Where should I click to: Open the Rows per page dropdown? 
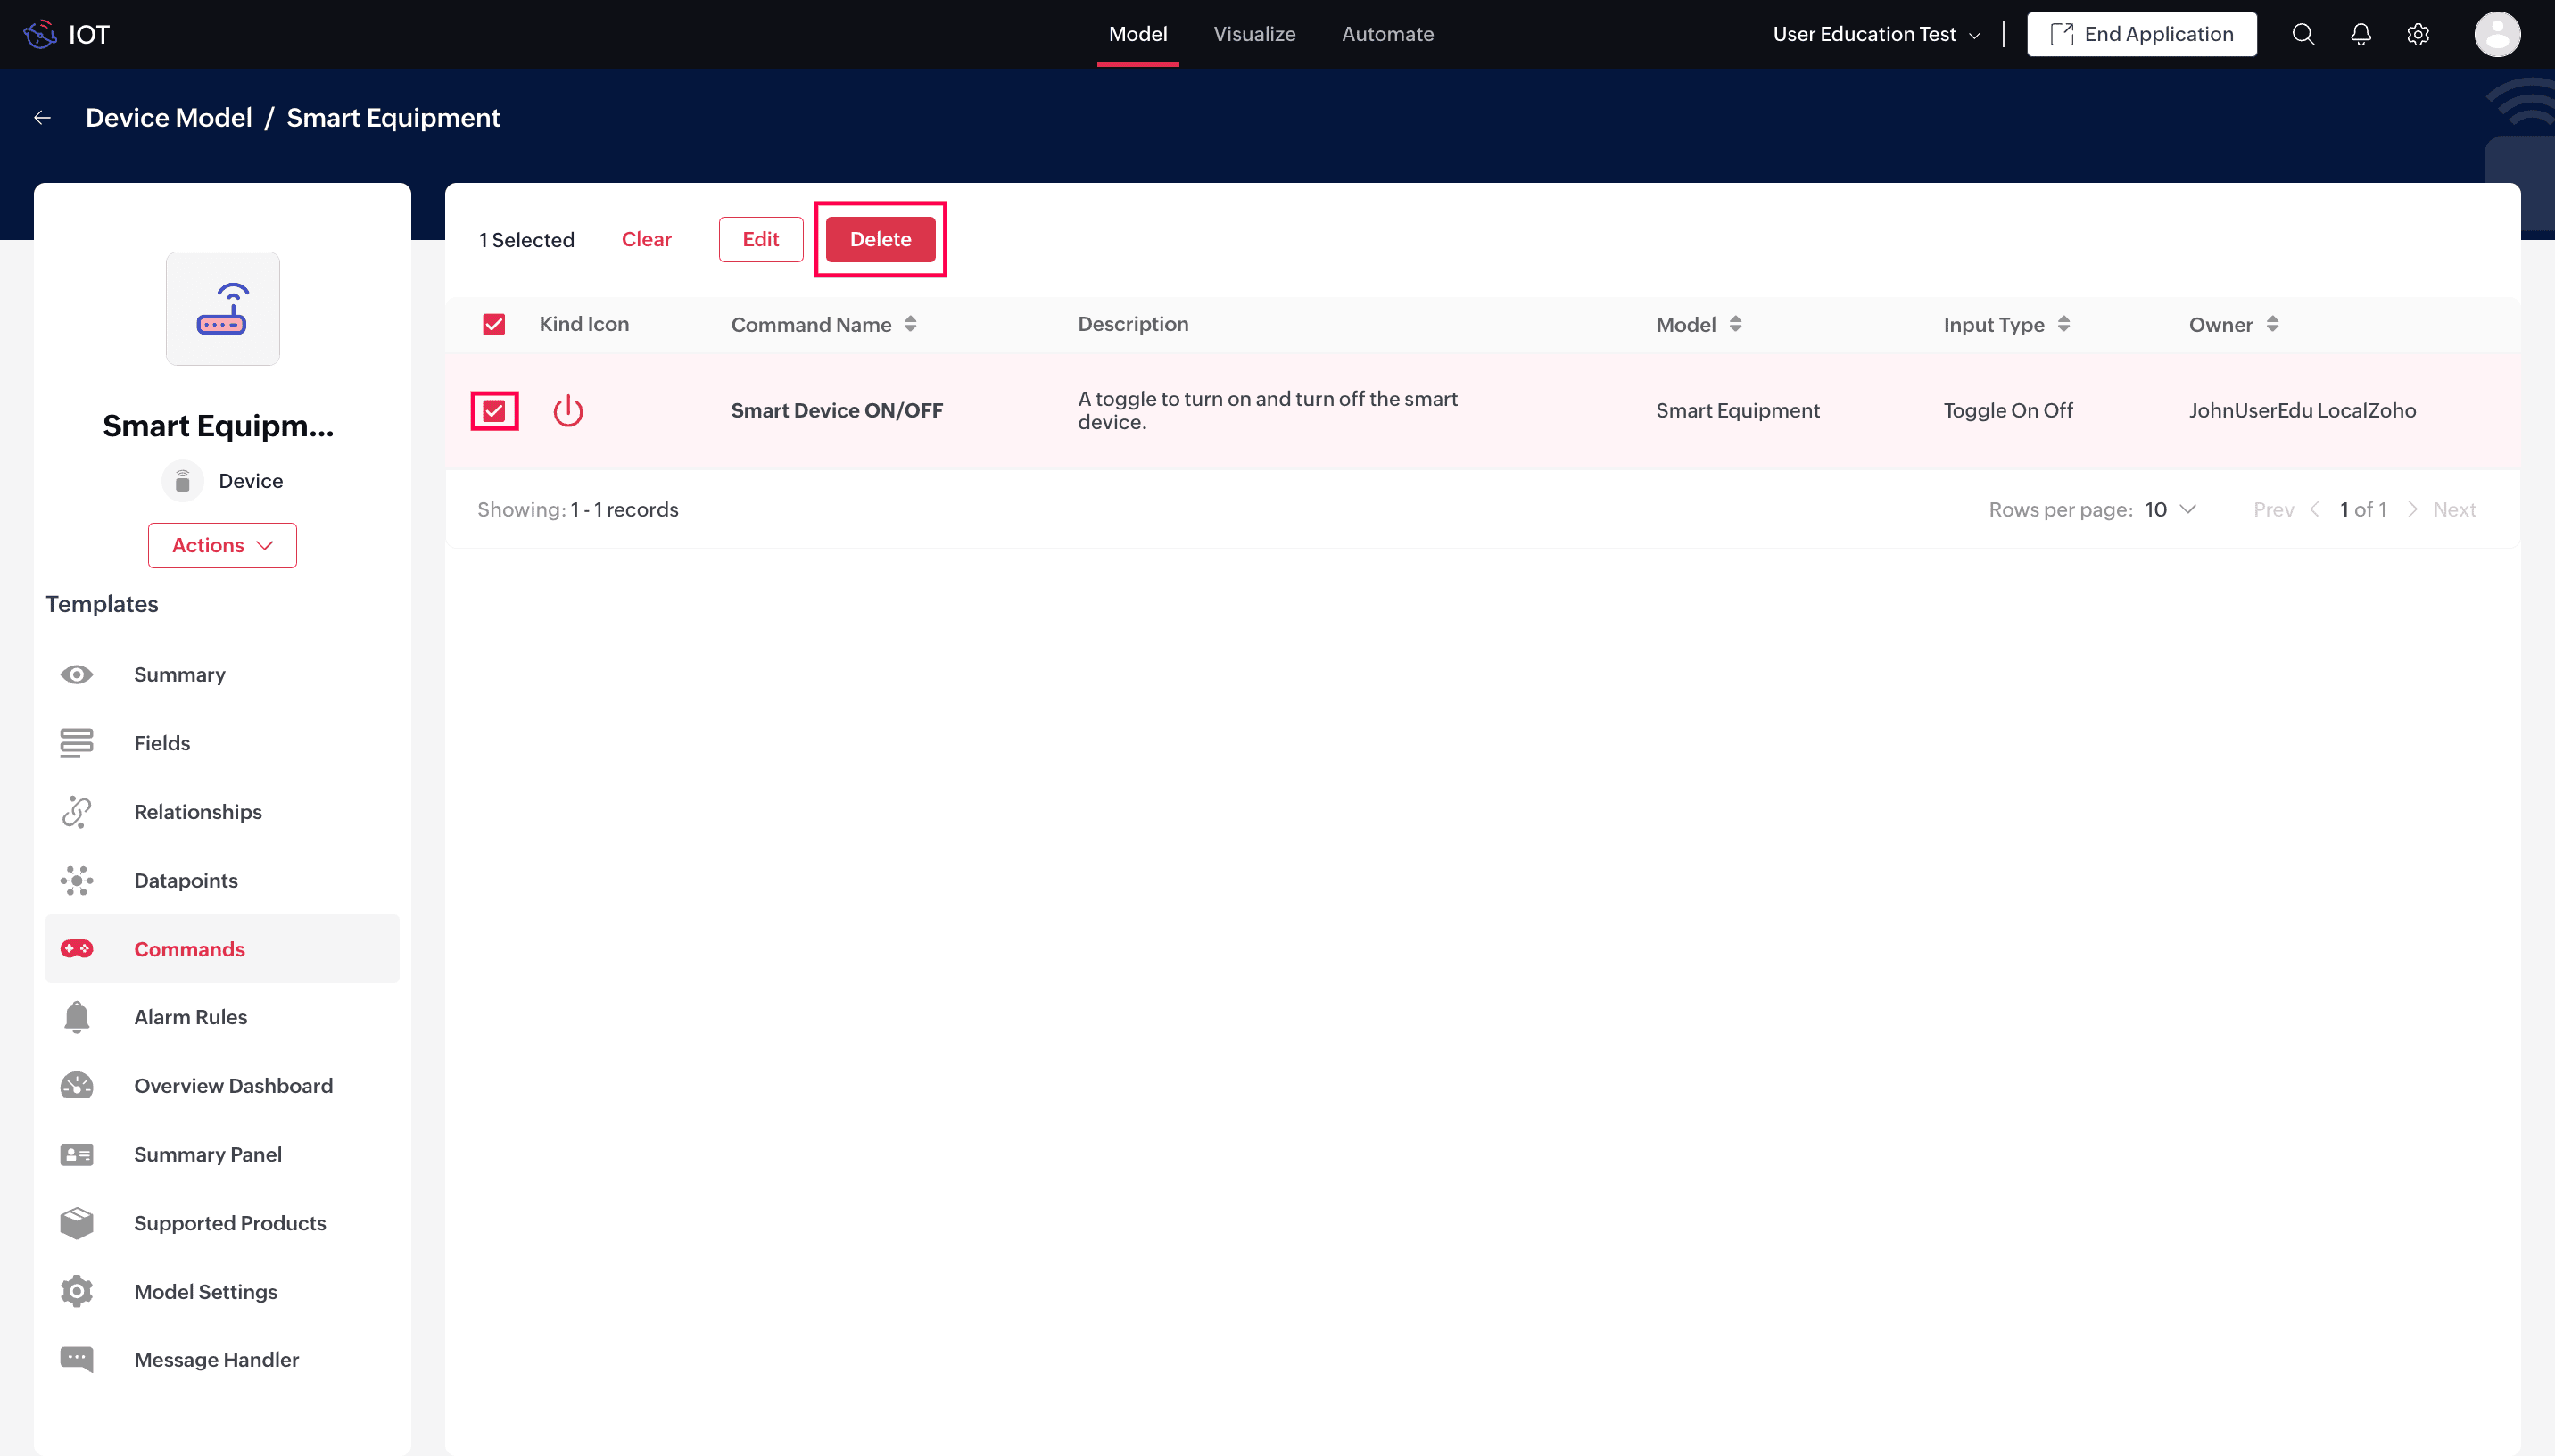2171,509
